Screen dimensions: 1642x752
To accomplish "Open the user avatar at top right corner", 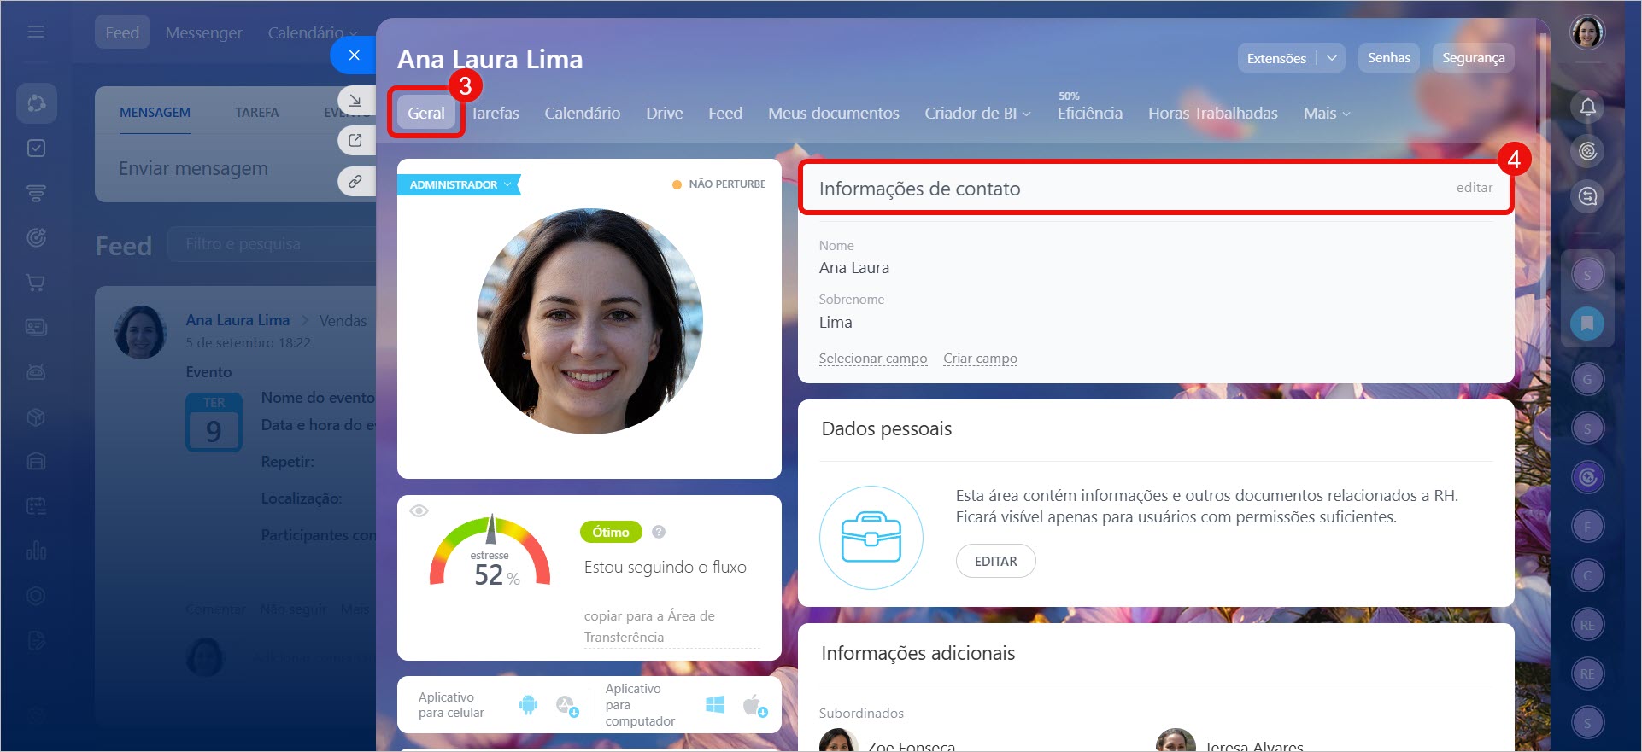I will pos(1587,32).
